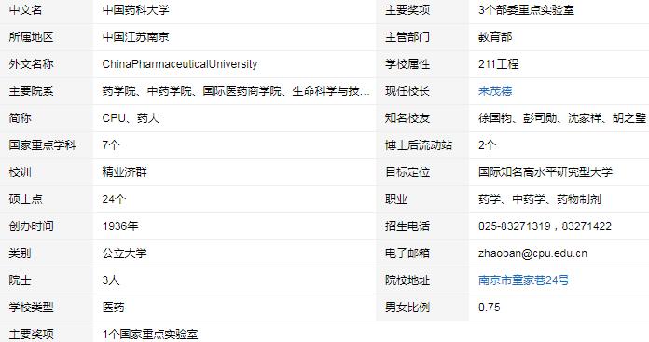
Task: Select the value 1936年
Action: (120, 226)
